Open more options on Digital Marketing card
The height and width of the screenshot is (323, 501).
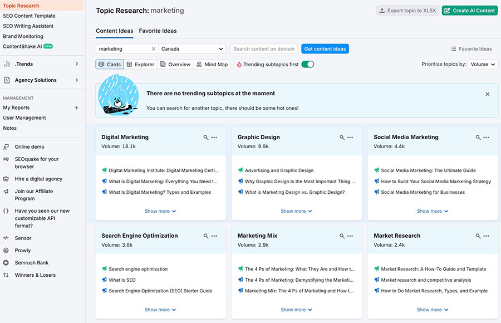pyautogui.click(x=214, y=138)
